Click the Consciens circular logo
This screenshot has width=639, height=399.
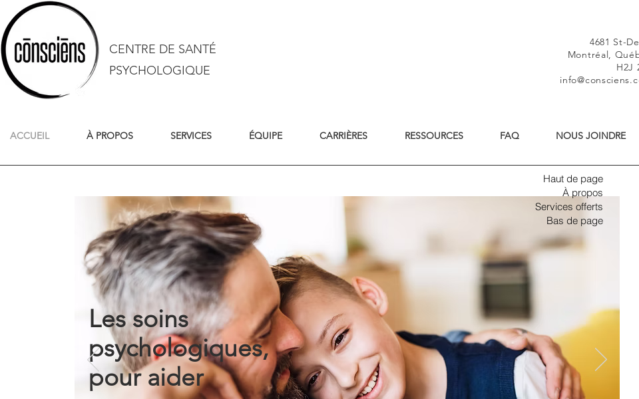click(x=50, y=50)
